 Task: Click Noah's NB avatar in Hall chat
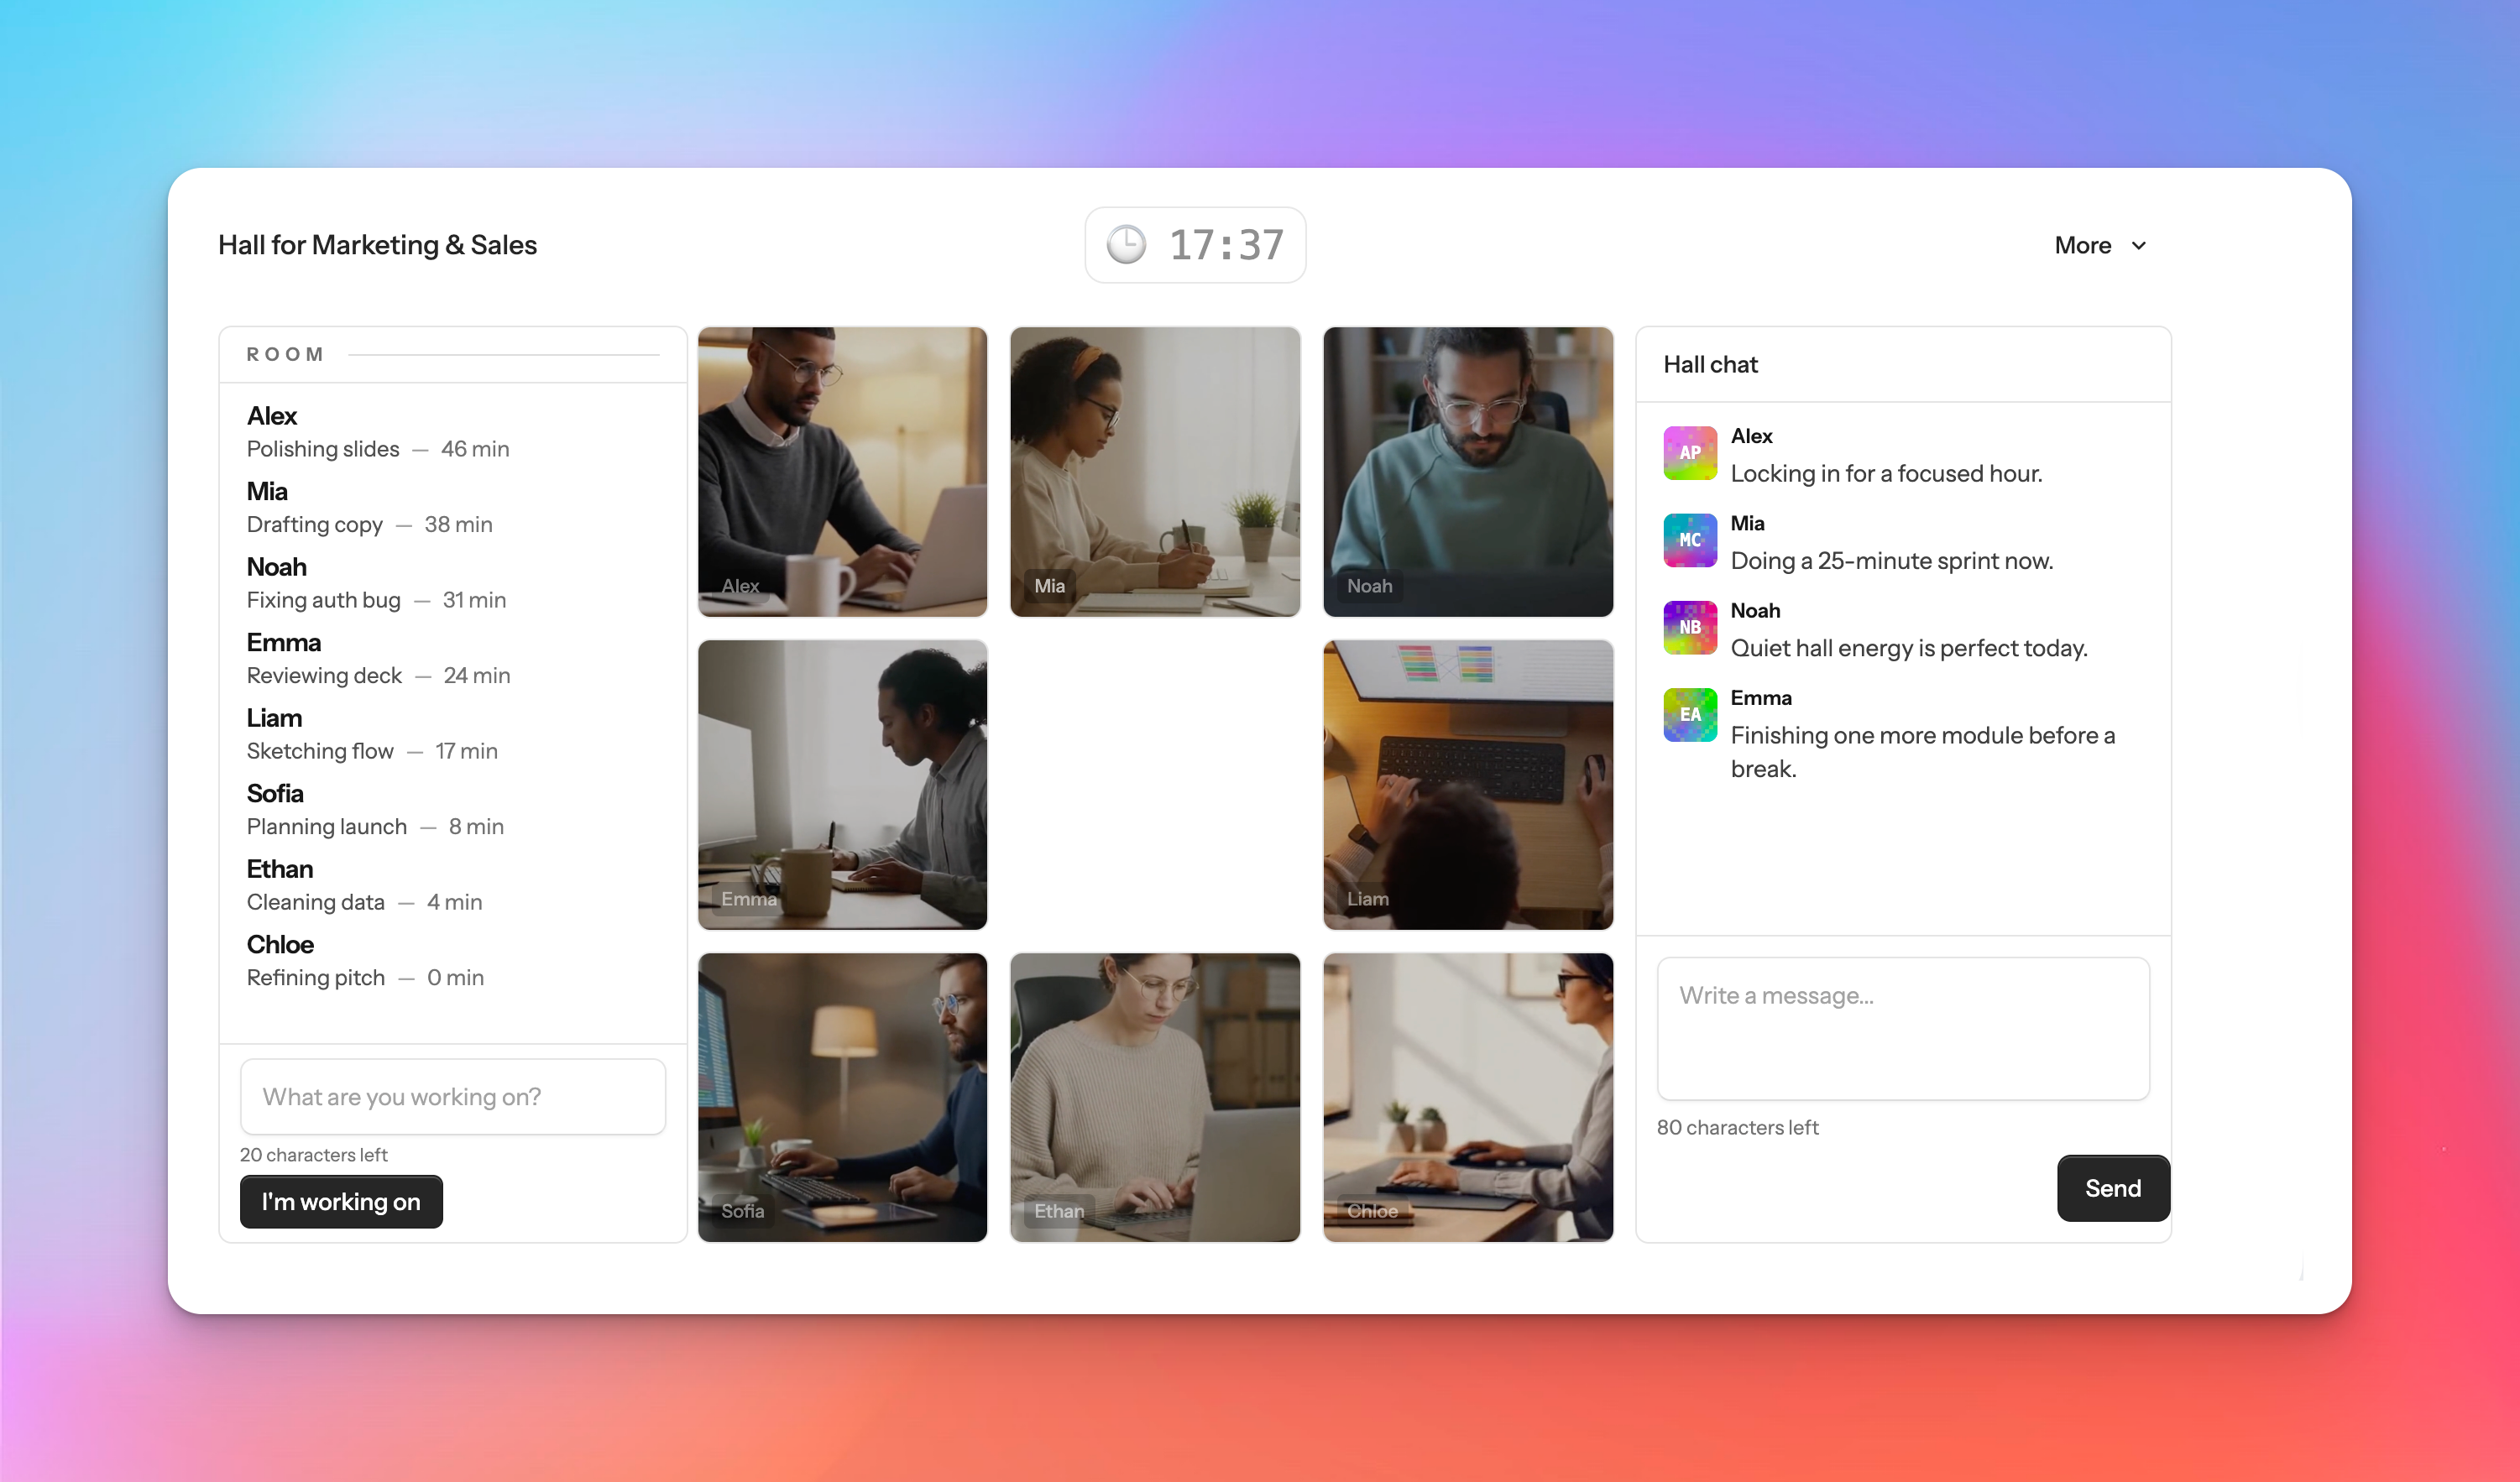point(1689,627)
